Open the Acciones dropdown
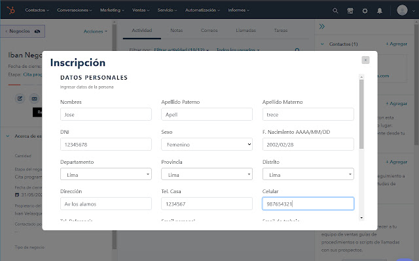 [x=96, y=31]
